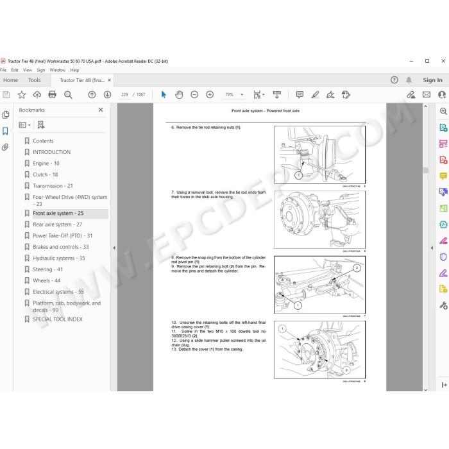Print the document with printer icon
The width and height of the screenshot is (449, 449).
point(53,94)
